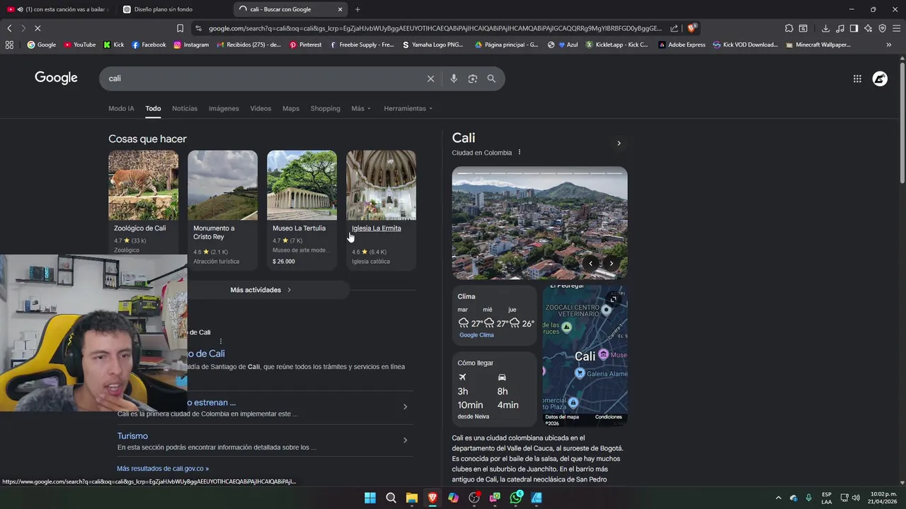Start voice search with the microphone icon

(x=454, y=78)
